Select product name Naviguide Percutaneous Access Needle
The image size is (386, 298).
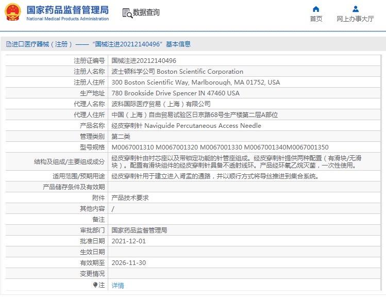(187, 126)
